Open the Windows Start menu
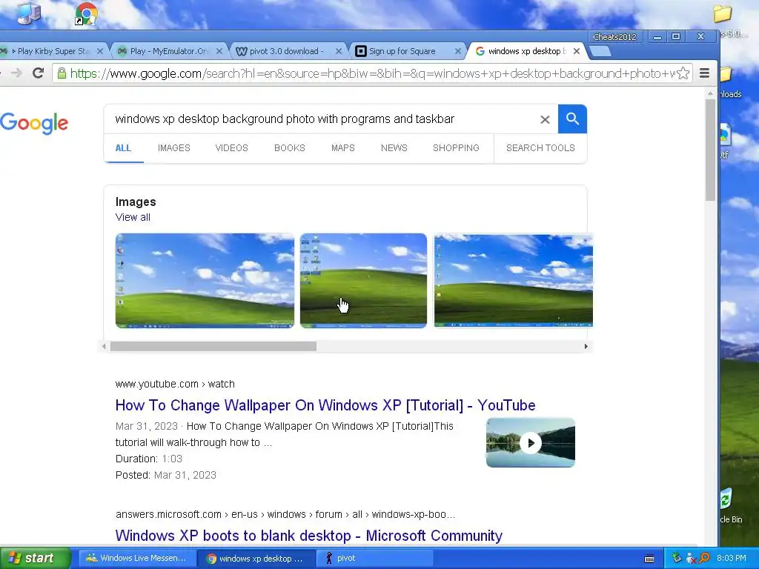 point(36,559)
